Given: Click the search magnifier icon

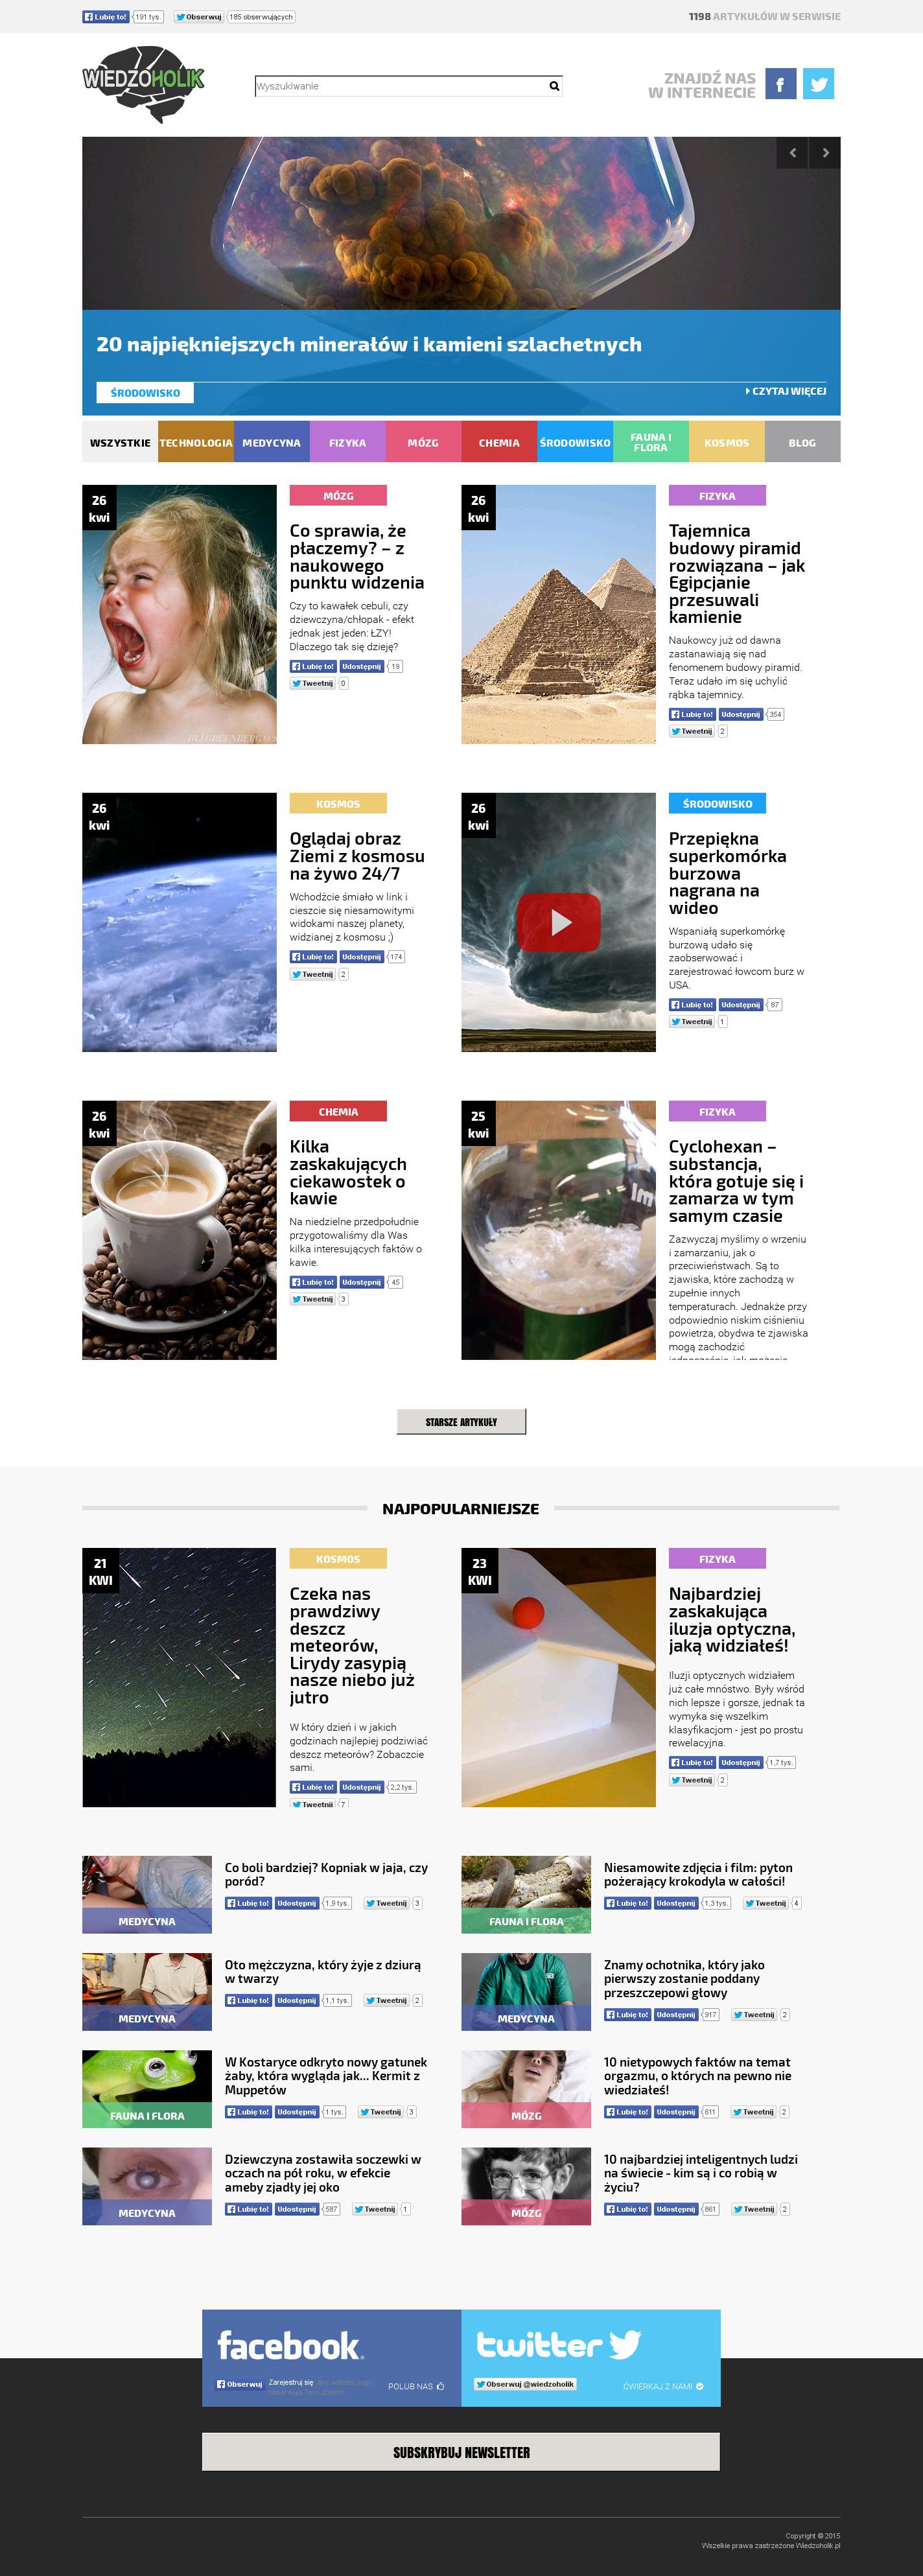Looking at the screenshot, I should [554, 86].
